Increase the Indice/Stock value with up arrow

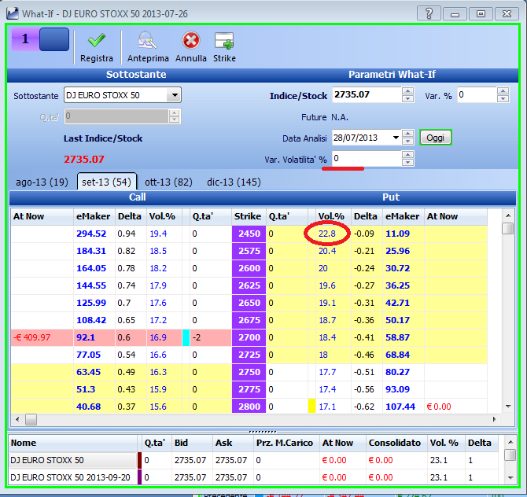click(407, 91)
